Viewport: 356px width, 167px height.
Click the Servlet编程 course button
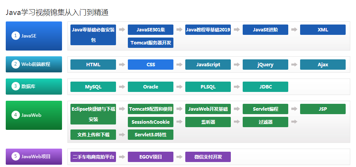click(x=265, y=109)
